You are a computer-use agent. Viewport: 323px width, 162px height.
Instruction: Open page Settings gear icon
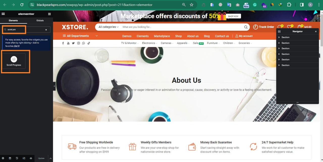(x=3, y=158)
